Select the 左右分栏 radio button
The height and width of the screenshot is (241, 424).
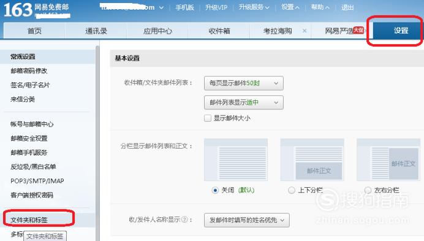tap(368, 190)
